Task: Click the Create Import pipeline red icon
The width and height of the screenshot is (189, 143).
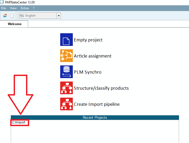Action: click(67, 104)
